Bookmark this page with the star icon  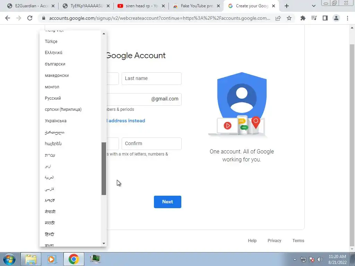289,18
